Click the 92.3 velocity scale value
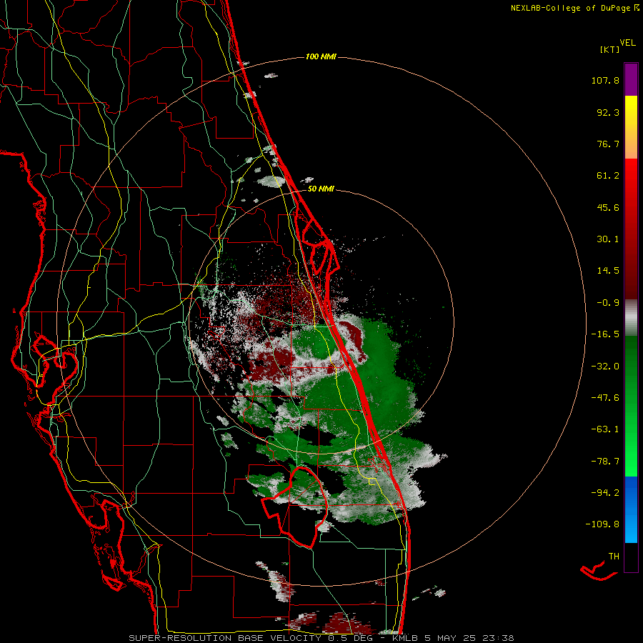643x643 pixels. pos(608,112)
